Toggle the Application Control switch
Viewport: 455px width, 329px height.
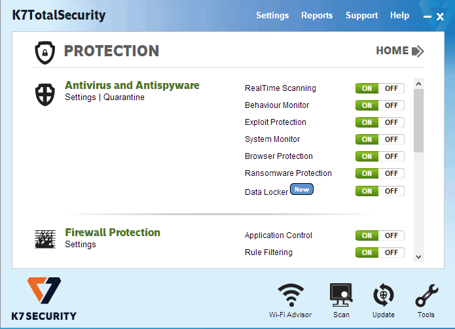coord(380,235)
